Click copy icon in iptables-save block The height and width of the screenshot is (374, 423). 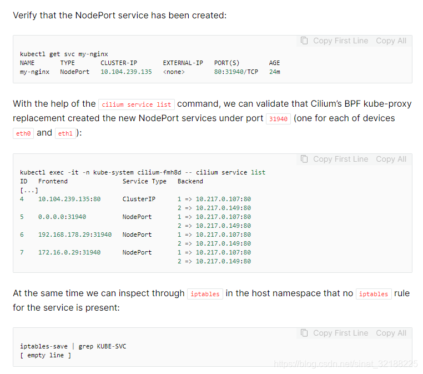click(304, 333)
